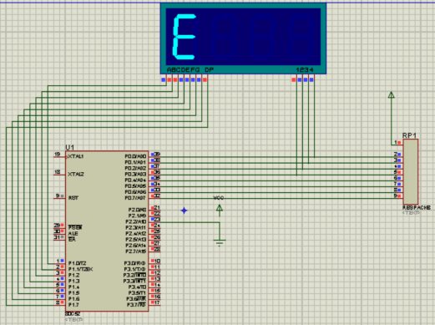Select the DP pin on the display

pyautogui.click(x=205, y=80)
